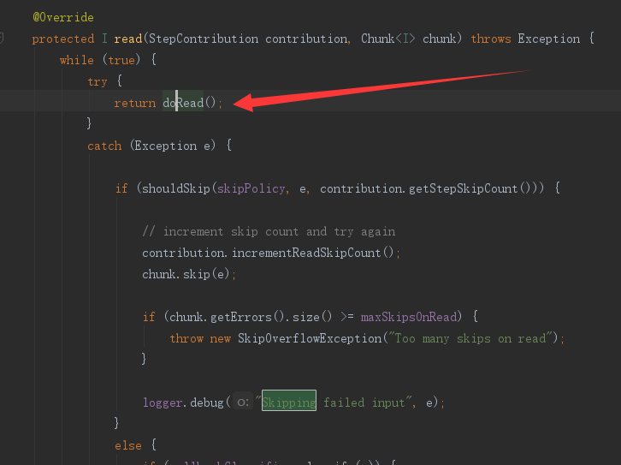This screenshot has height=465, width=621.
Task: Click the getErrors() call
Action: [x=247, y=317]
